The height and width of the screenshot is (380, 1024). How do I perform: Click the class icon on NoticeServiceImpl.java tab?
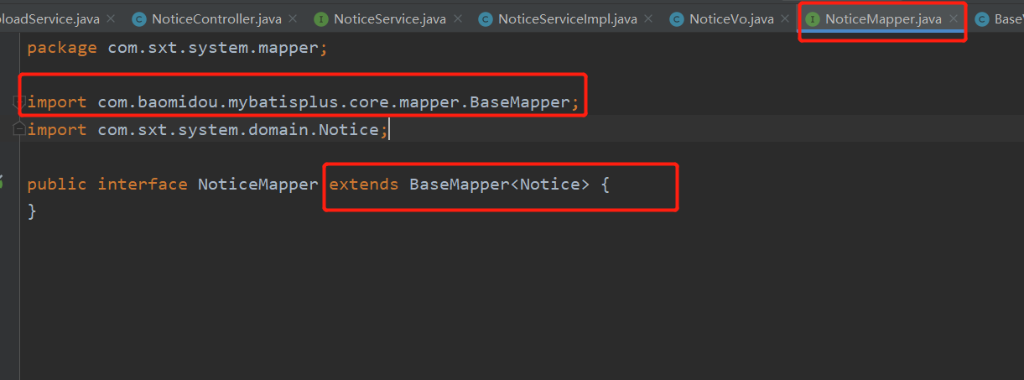[x=485, y=18]
